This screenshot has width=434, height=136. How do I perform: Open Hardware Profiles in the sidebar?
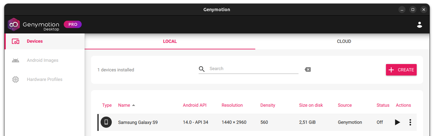(45, 79)
